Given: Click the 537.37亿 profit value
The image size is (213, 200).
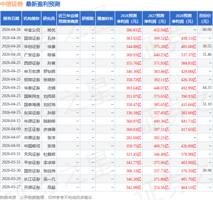Looking at the screenshot, I should (188, 55).
